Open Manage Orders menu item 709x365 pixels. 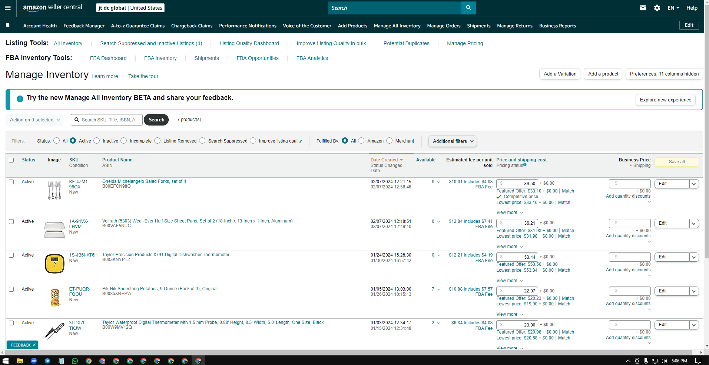pyautogui.click(x=444, y=26)
